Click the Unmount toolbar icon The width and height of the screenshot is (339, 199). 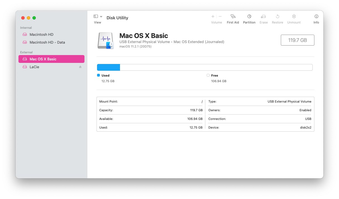[x=294, y=16]
